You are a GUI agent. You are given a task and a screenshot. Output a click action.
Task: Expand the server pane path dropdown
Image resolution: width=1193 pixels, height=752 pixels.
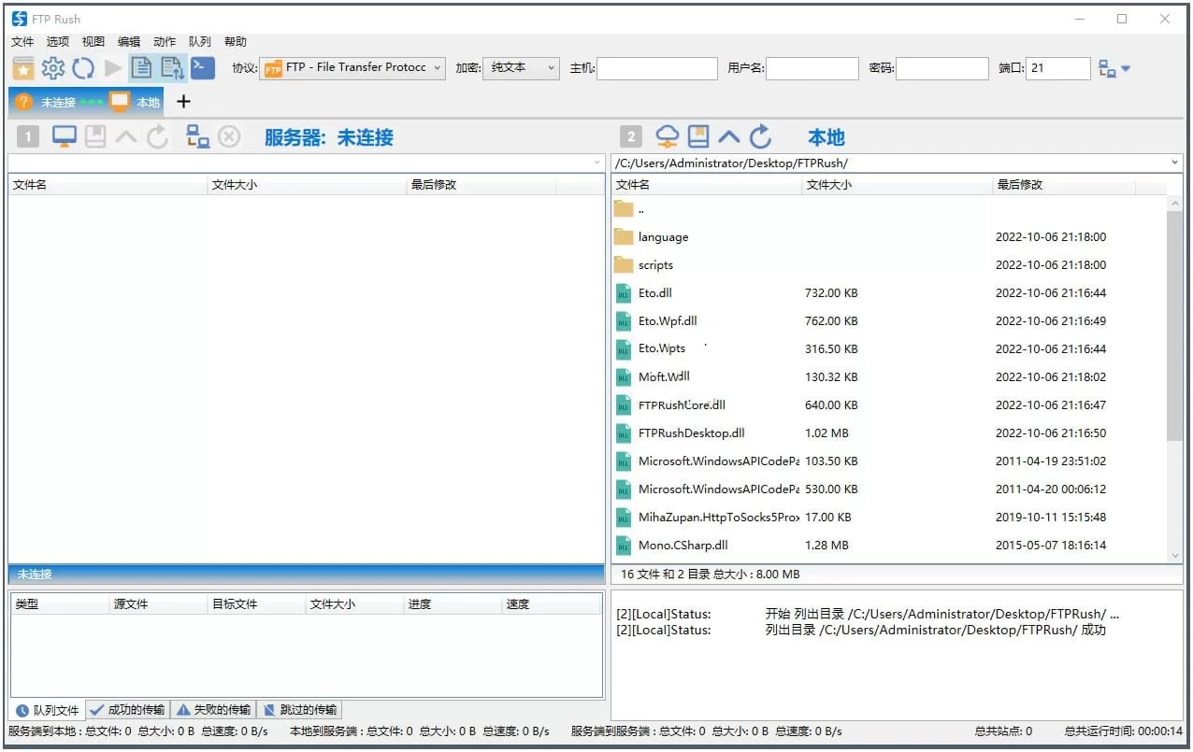click(597, 163)
